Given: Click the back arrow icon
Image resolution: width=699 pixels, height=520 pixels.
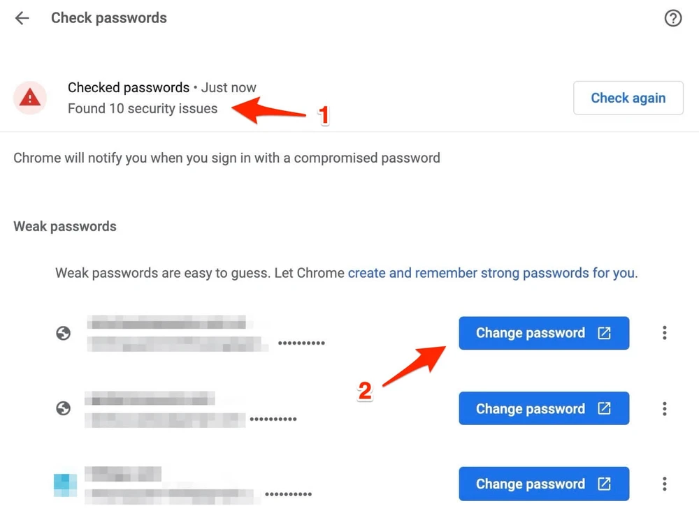Looking at the screenshot, I should coord(22,18).
